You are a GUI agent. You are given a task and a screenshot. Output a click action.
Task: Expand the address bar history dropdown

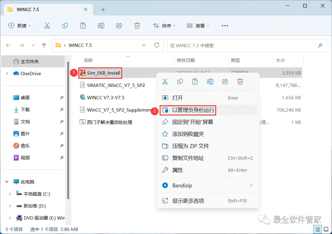pos(144,45)
